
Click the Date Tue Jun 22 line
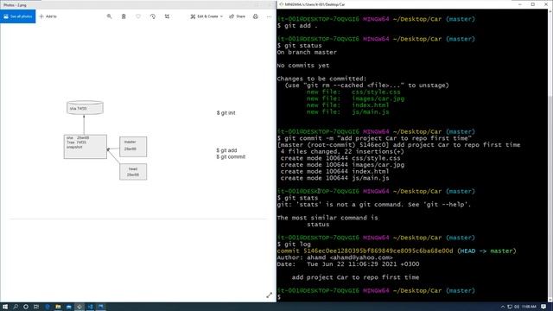pyautogui.click(x=348, y=264)
